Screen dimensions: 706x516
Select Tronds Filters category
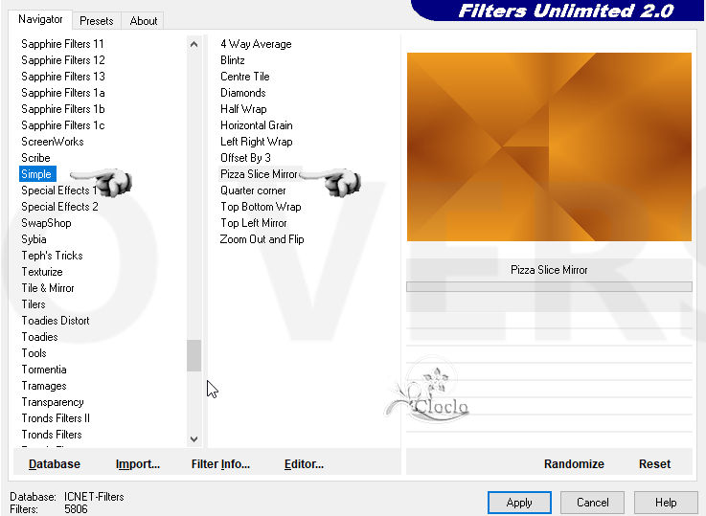click(52, 435)
